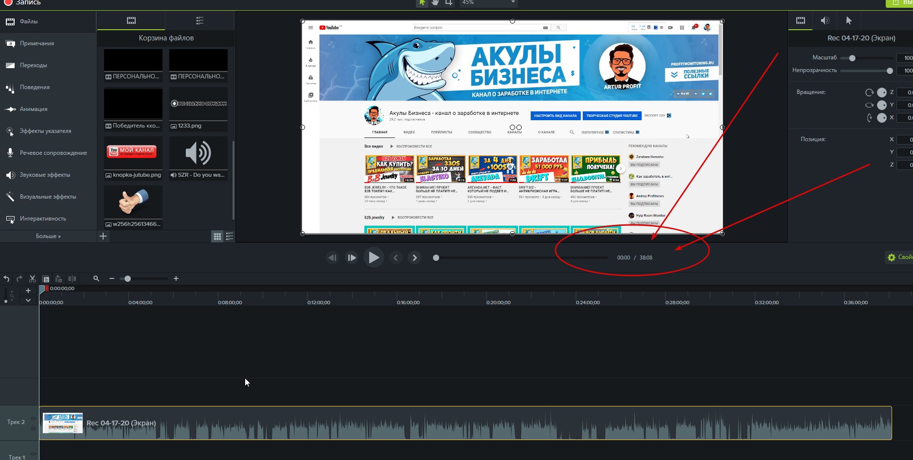Viewport: 913px width, 460px height.
Task: Undo the last timeline action
Action: click(6, 279)
